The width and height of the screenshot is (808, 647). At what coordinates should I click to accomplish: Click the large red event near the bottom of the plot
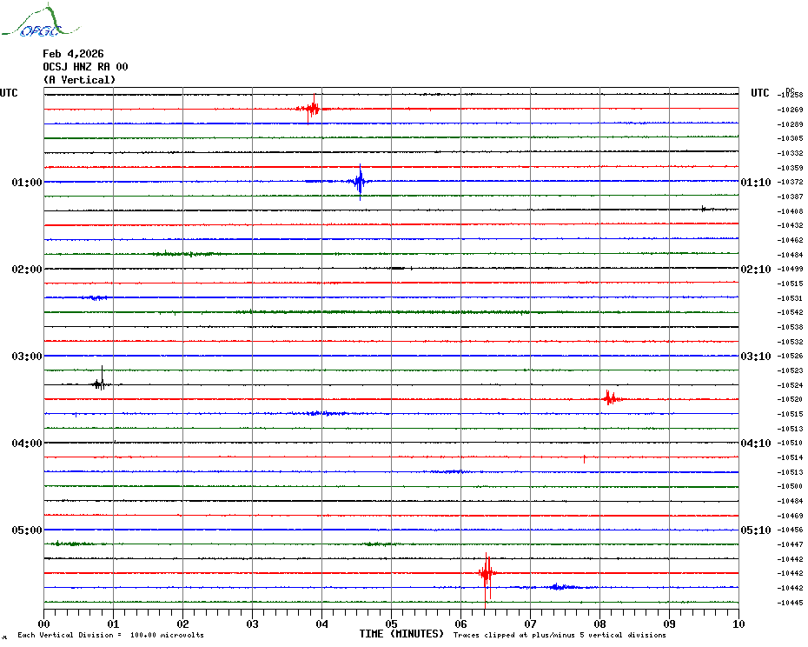[487, 573]
